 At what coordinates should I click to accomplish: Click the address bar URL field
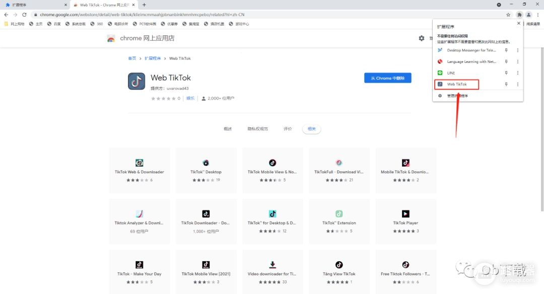point(267,15)
